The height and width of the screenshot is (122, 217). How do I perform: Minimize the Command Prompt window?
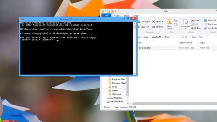(x=124, y=18)
